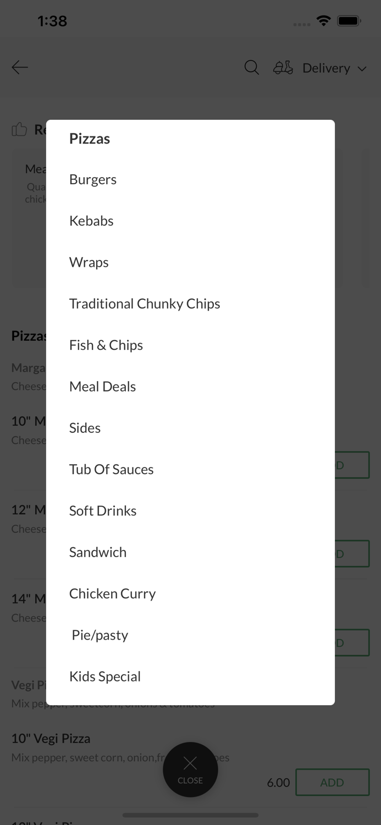The image size is (381, 825).
Task: Tap the CLOSE circular button
Action: click(190, 769)
